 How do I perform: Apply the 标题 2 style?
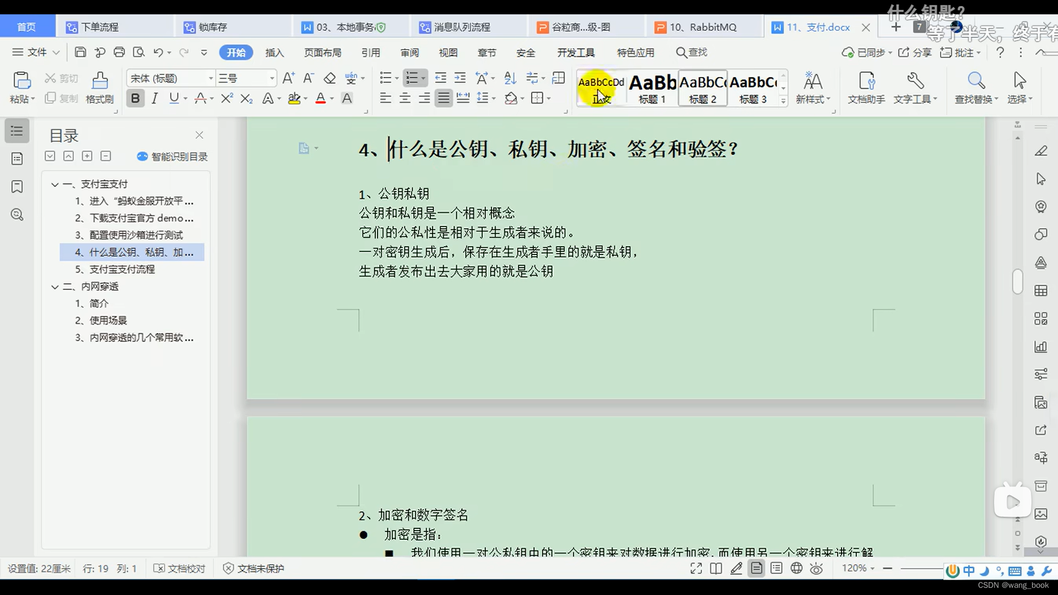pyautogui.click(x=703, y=88)
